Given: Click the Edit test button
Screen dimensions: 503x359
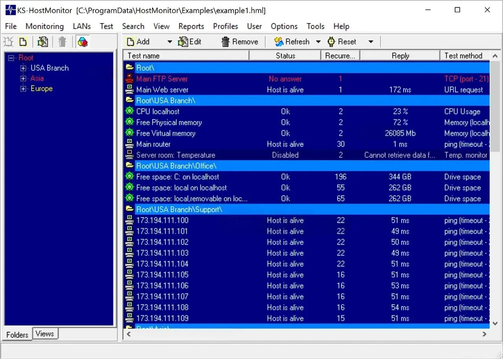Looking at the screenshot, I should click(x=190, y=42).
